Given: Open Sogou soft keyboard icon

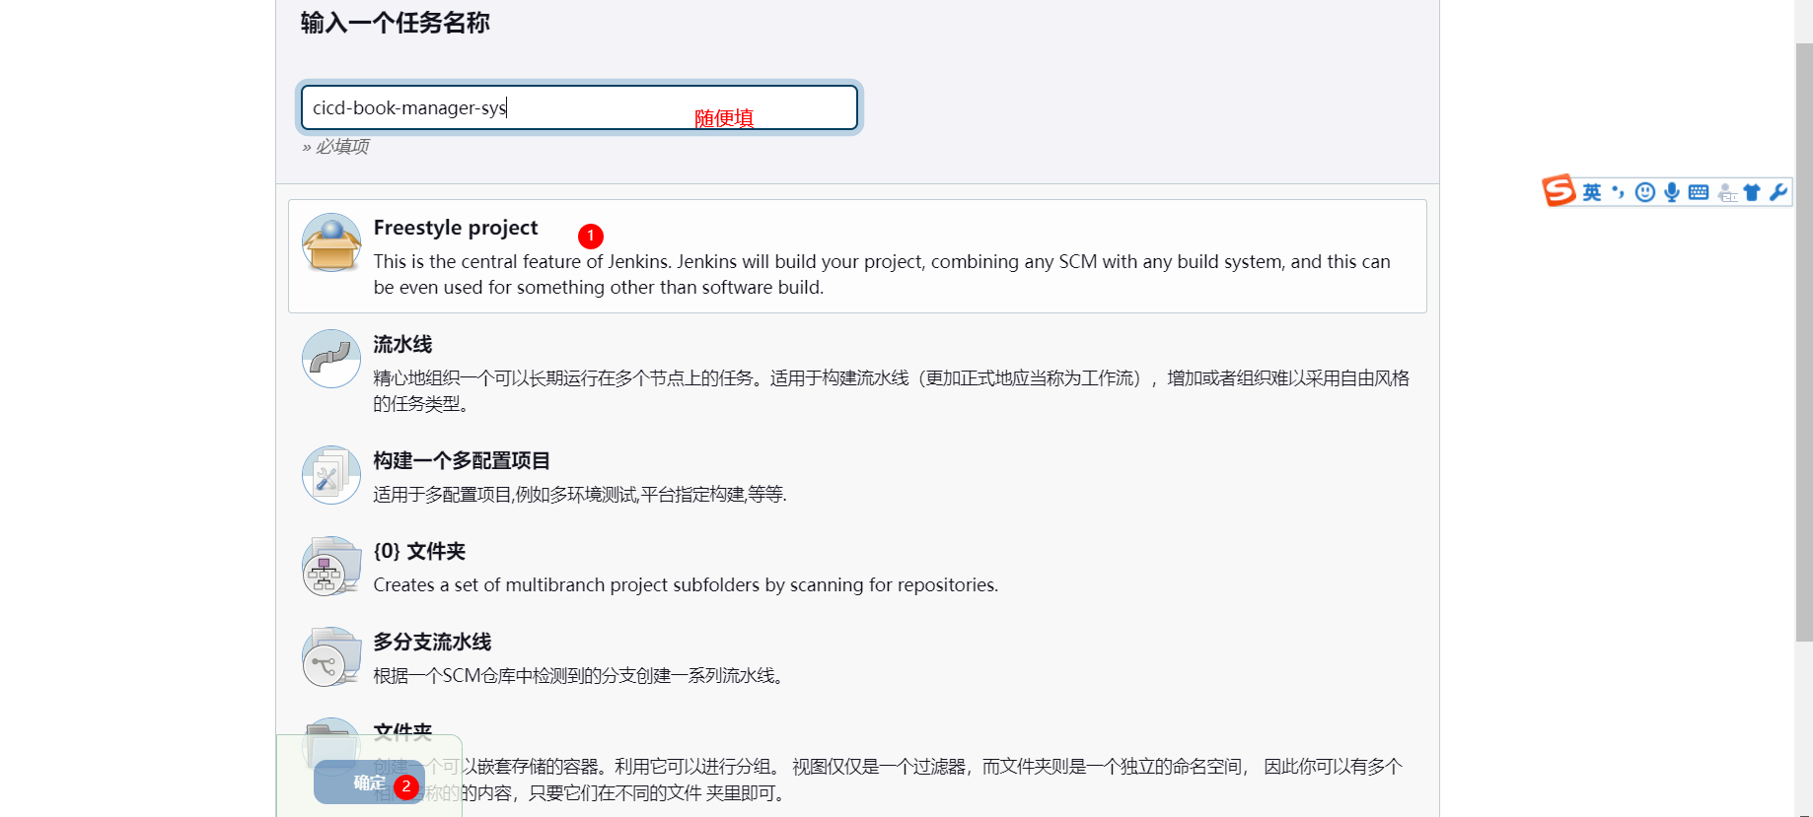Looking at the screenshot, I should (1699, 192).
